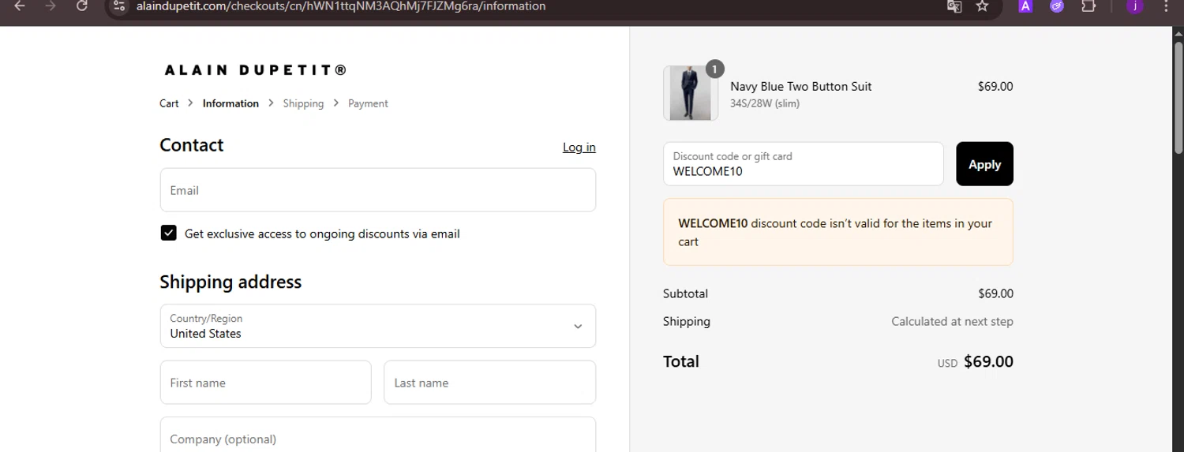Click the 'Shipping address' heading

click(230, 282)
